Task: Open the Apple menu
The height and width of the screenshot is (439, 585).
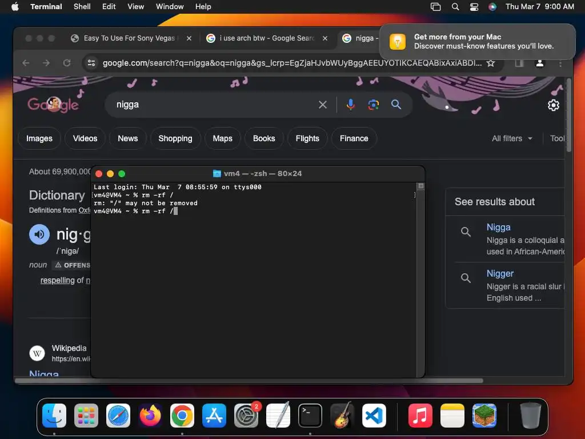Action: tap(15, 6)
